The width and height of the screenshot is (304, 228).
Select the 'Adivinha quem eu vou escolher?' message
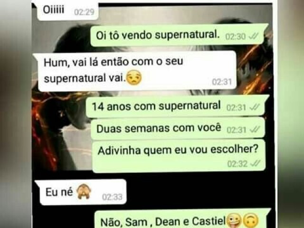179,156
